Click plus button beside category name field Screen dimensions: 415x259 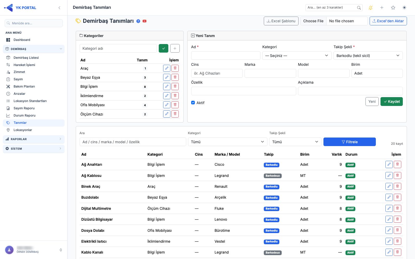175,48
